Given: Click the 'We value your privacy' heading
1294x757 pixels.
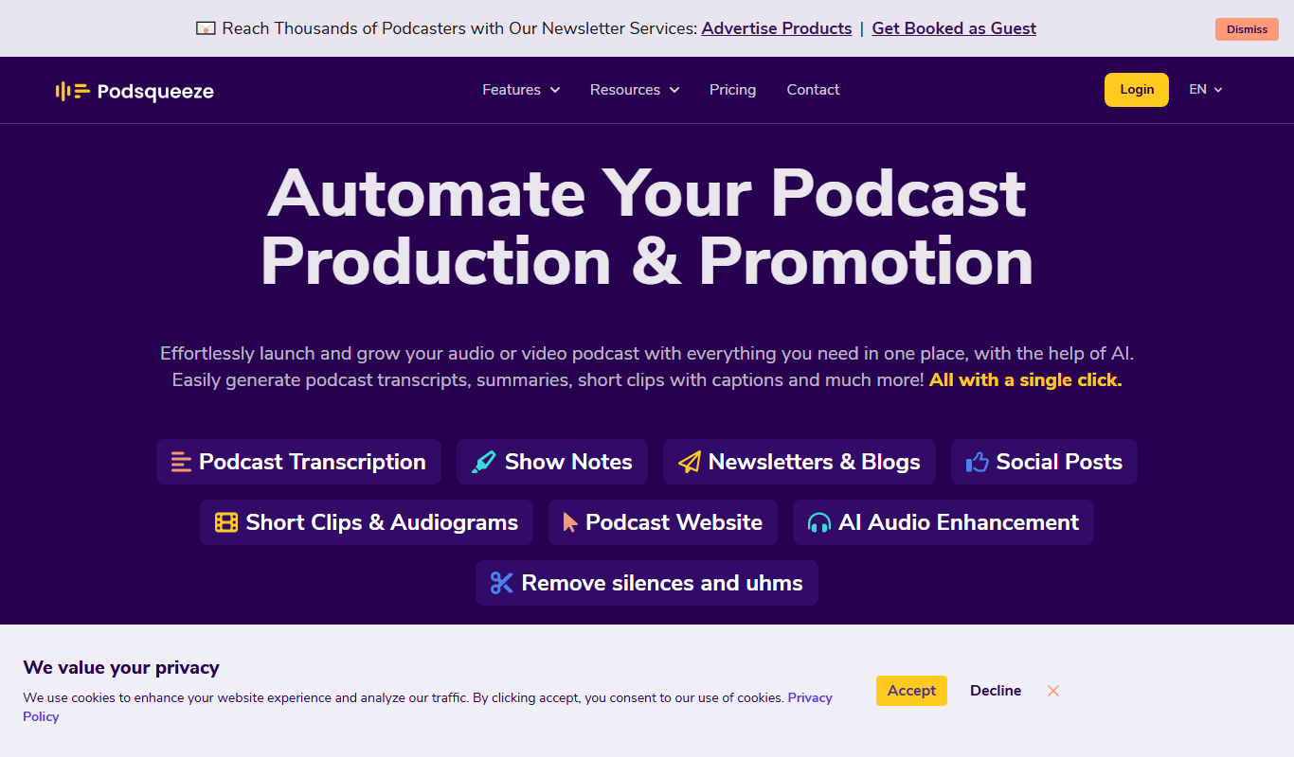Looking at the screenshot, I should click(121, 667).
